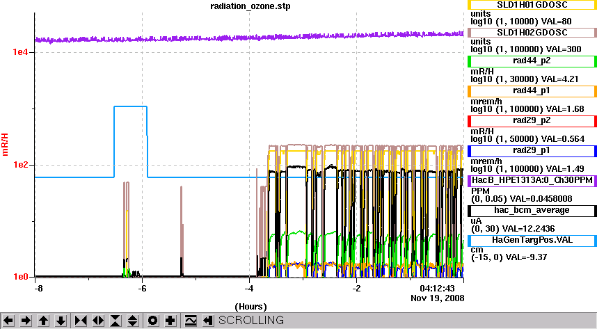The height and width of the screenshot is (329, 597).
Task: Select the SLD1H01GDOSC curve in legend
Action: tap(532, 5)
